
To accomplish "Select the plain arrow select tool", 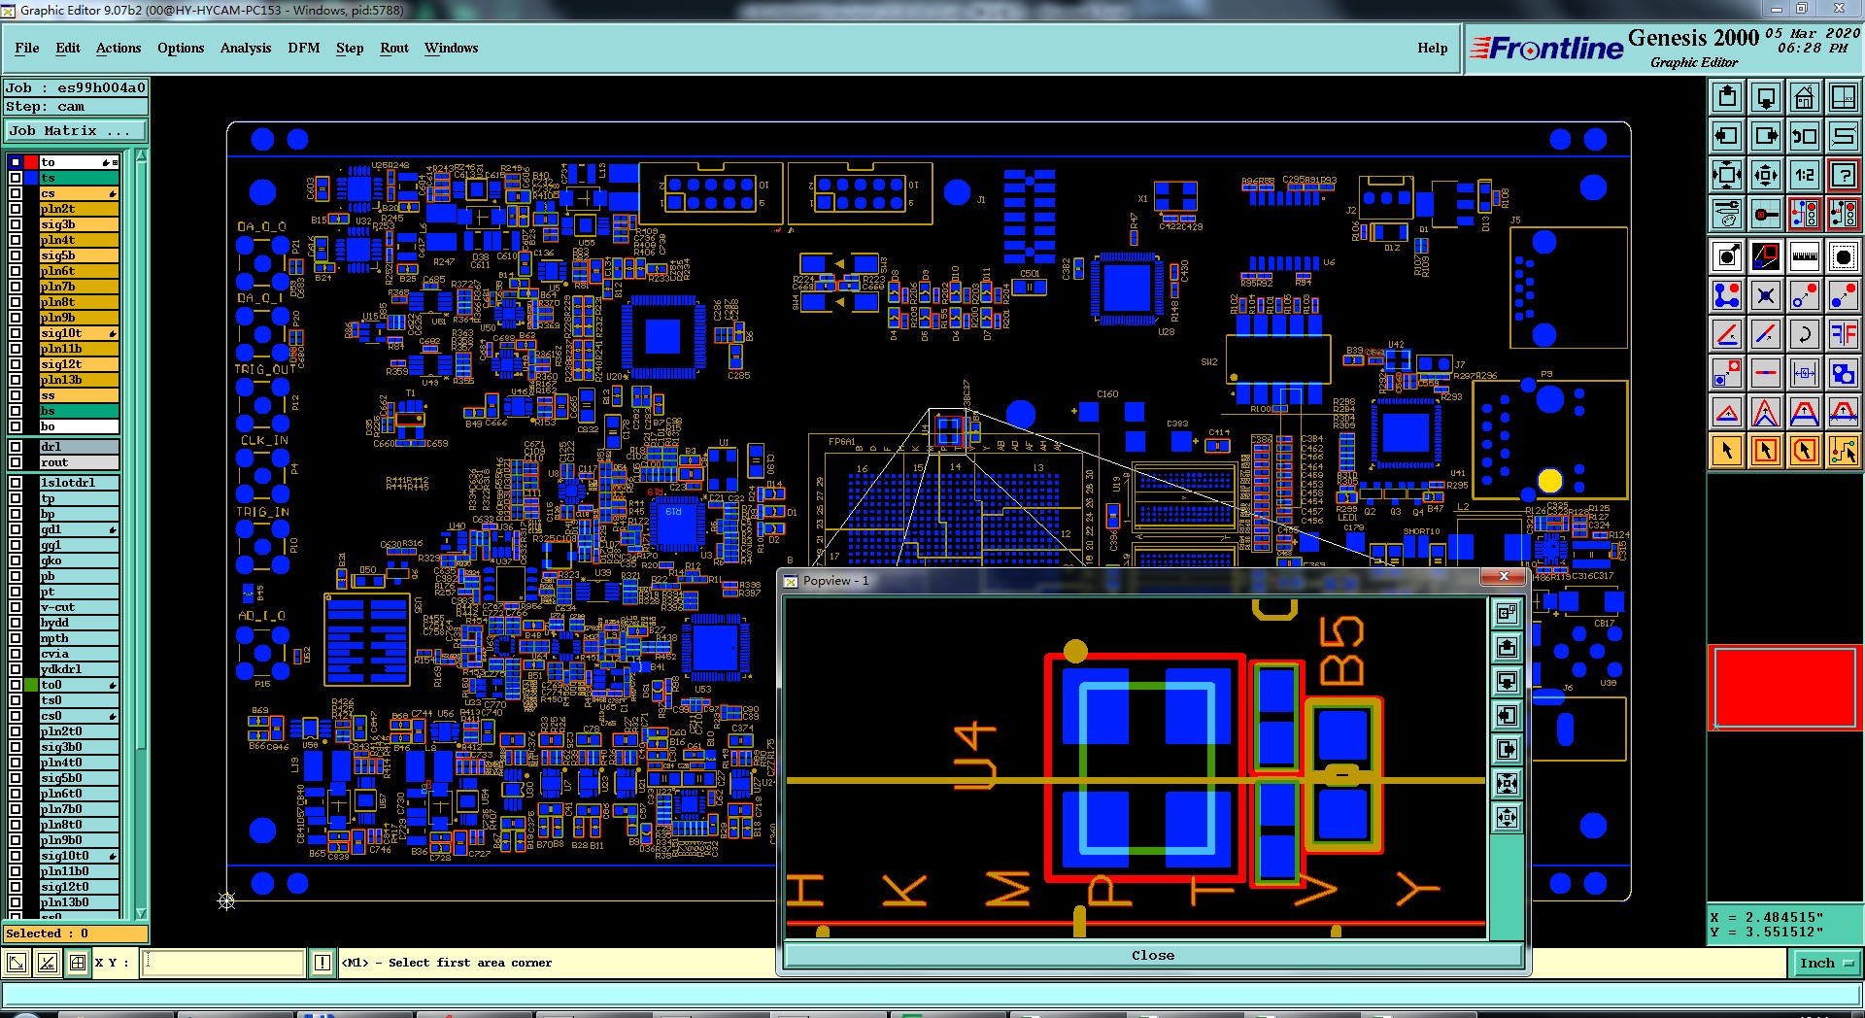I will [1727, 451].
